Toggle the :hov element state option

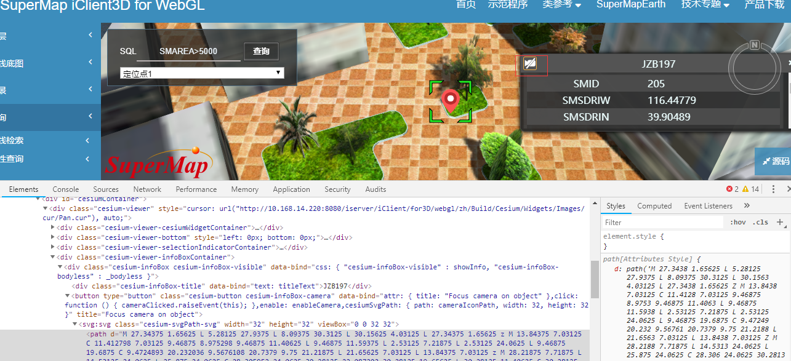pos(737,223)
